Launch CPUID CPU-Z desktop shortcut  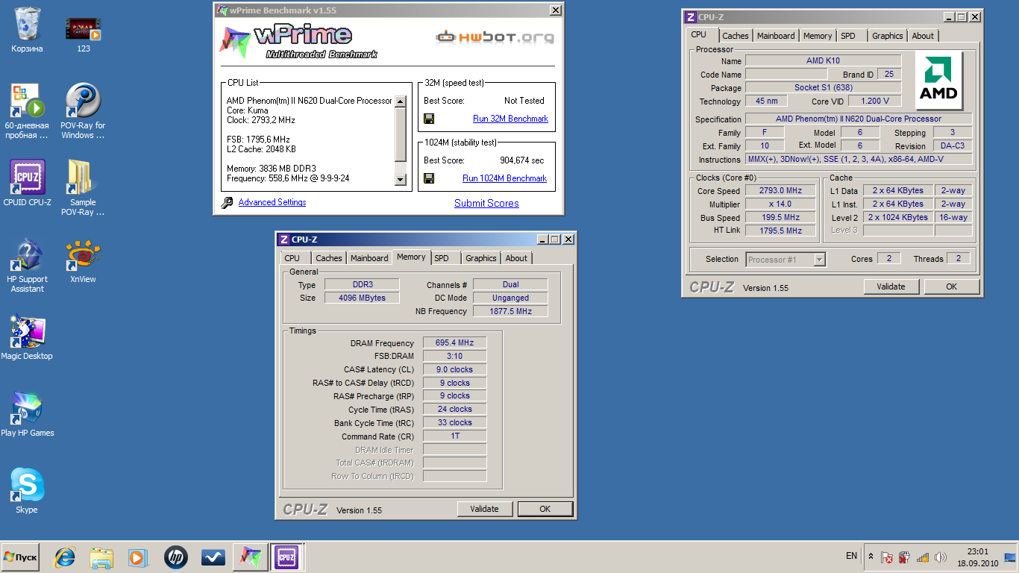click(x=27, y=184)
